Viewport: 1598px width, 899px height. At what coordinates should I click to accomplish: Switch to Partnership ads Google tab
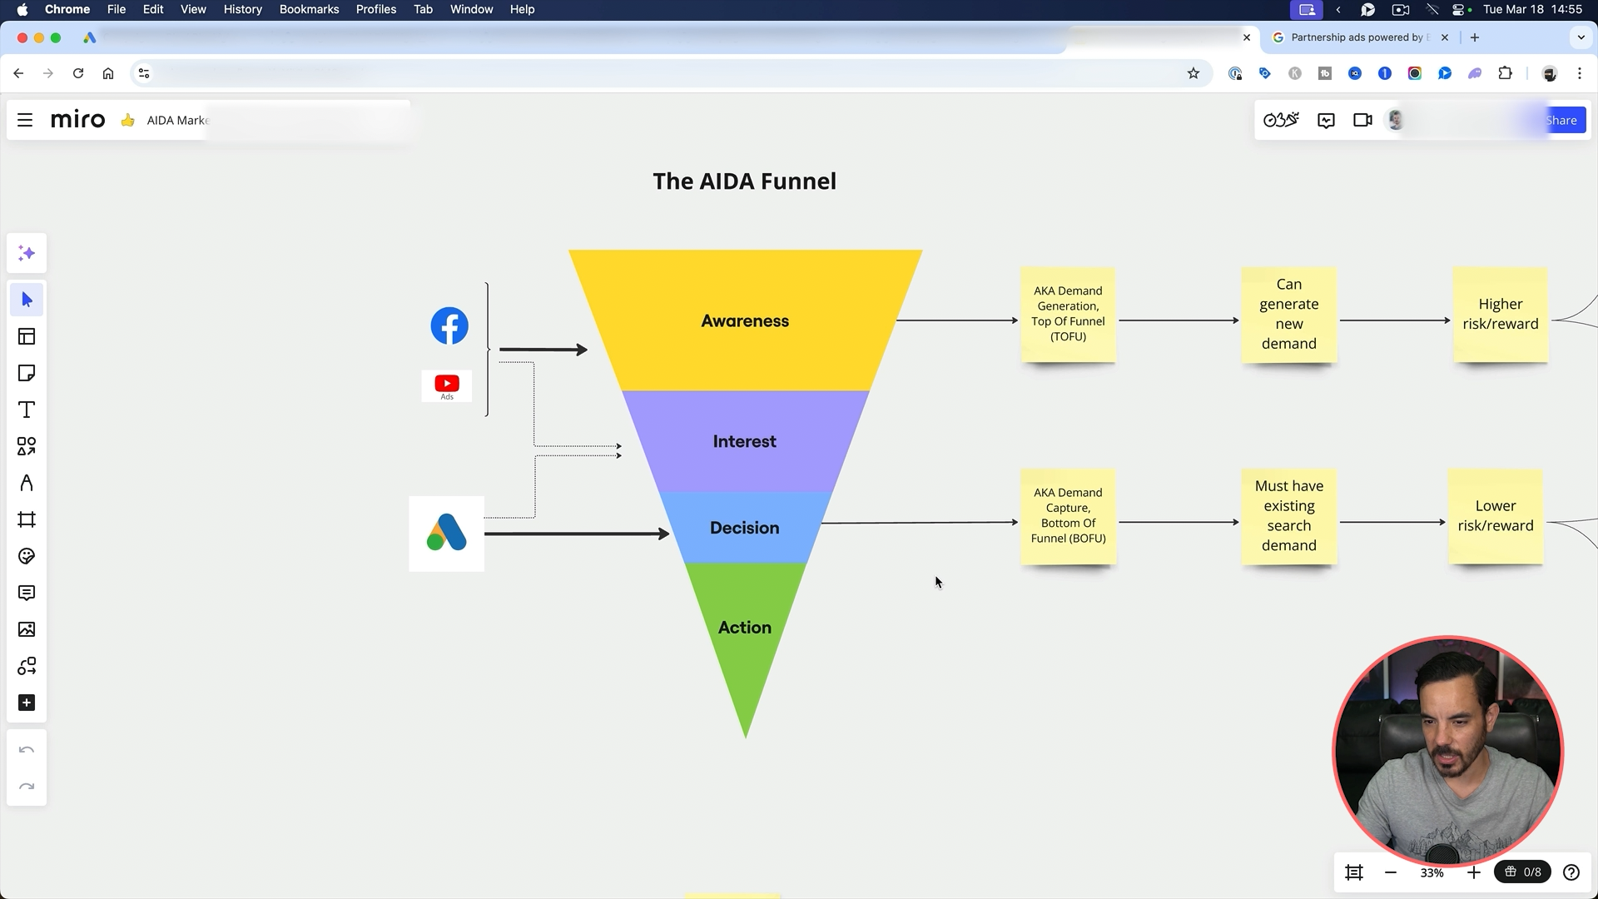click(x=1357, y=37)
